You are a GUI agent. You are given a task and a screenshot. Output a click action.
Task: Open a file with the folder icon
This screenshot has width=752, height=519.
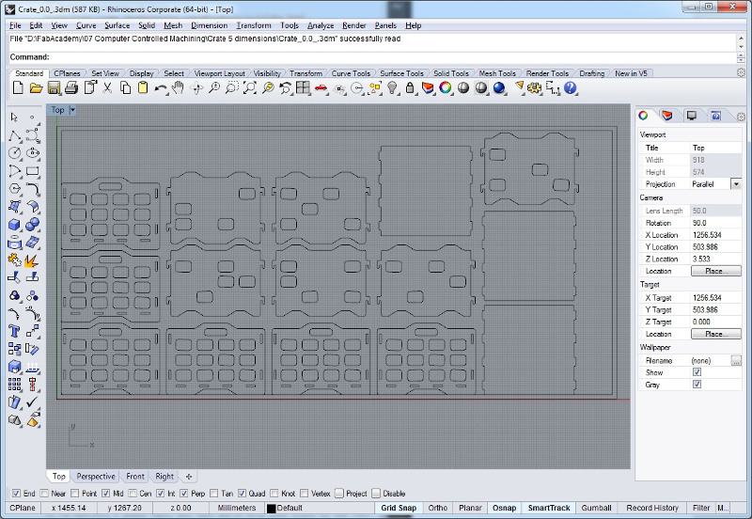(36, 87)
